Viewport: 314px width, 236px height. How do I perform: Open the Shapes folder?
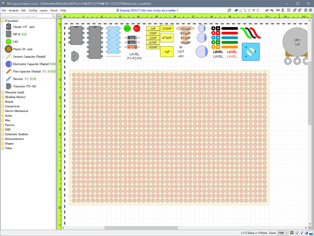coord(7,144)
